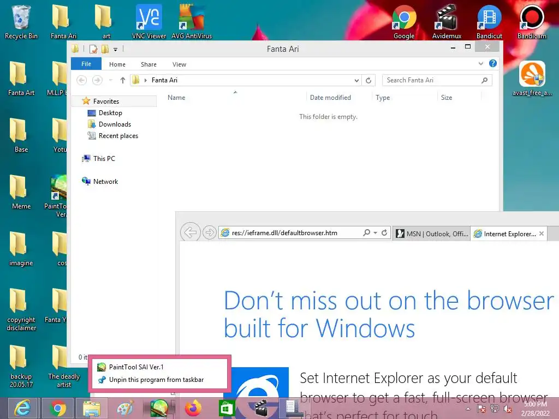Go up one folder level in Explorer

tap(123, 80)
